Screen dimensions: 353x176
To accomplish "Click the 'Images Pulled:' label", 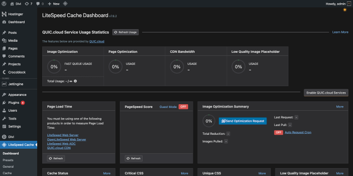I will 213,141.
